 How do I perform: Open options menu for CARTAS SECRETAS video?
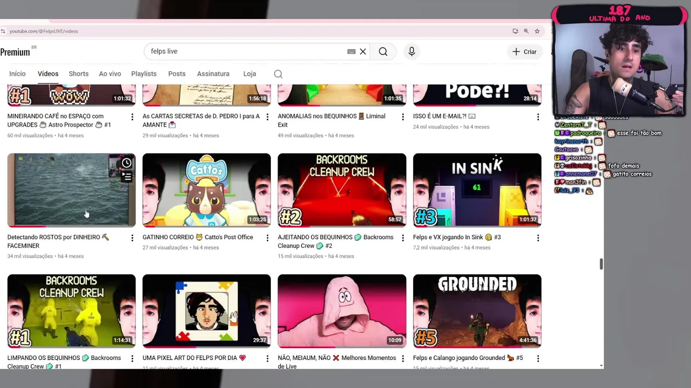click(x=267, y=117)
